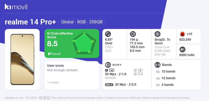The image size is (209, 101).
Task: Click the 5G 13 bands entry
Action: click(165, 71)
